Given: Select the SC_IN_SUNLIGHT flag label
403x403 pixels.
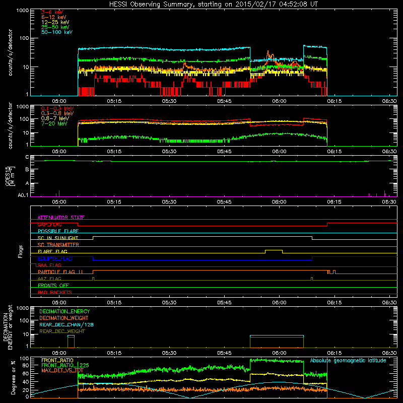Looking at the screenshot, I should 58,238.
